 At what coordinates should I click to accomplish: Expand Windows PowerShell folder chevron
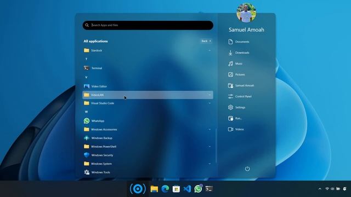[210, 147]
